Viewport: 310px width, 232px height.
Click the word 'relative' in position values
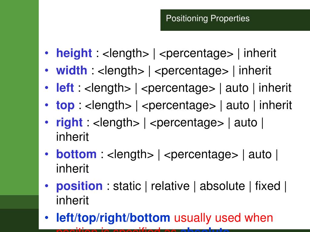click(x=170, y=186)
